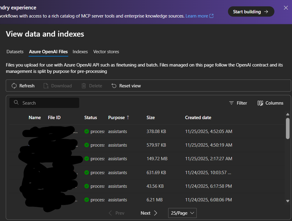The height and width of the screenshot is (221, 292).
Task: Sort by the Status column header
Action: [x=90, y=118]
